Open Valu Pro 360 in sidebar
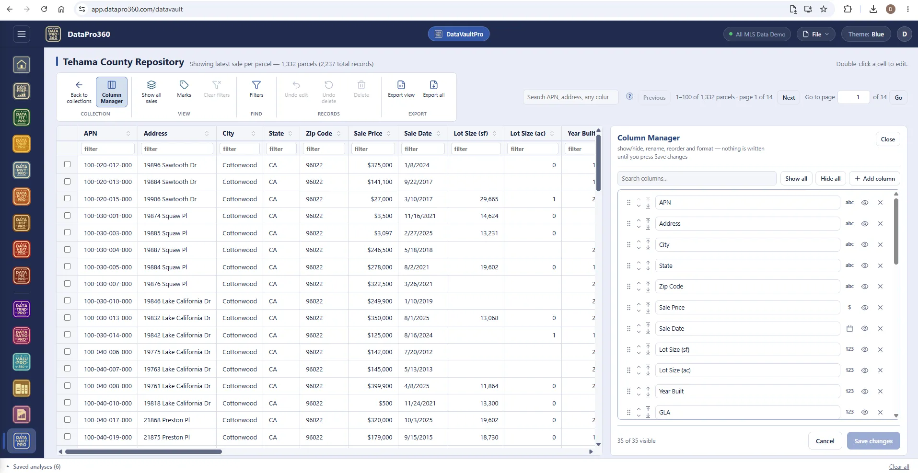918x473 pixels. (x=22, y=362)
